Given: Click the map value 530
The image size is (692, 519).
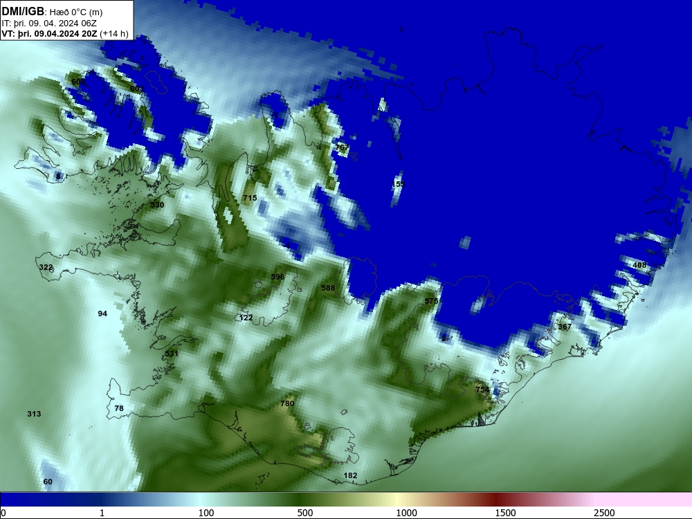Looking at the screenshot, I should pyautogui.click(x=157, y=205).
